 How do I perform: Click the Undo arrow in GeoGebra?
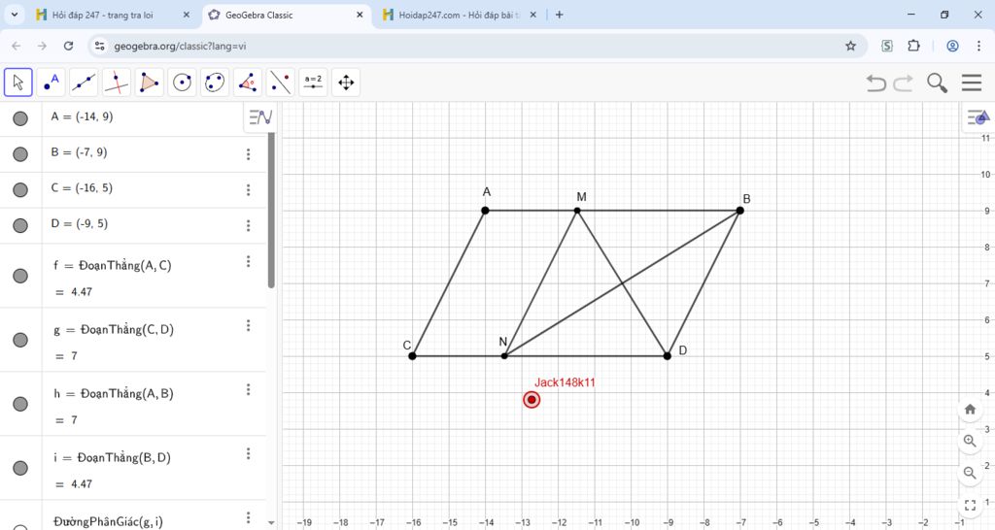(x=875, y=83)
